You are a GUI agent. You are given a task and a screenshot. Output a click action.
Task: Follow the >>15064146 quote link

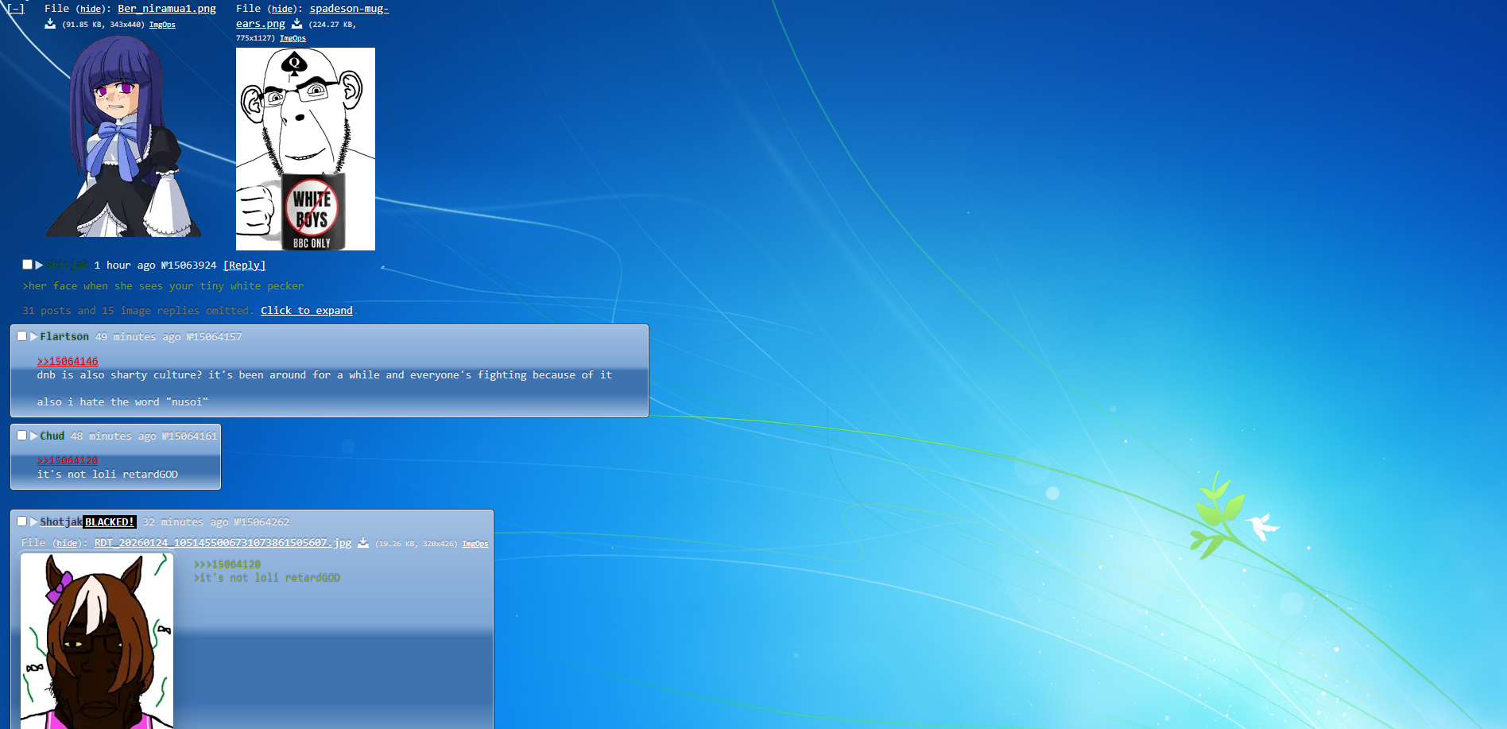68,362
